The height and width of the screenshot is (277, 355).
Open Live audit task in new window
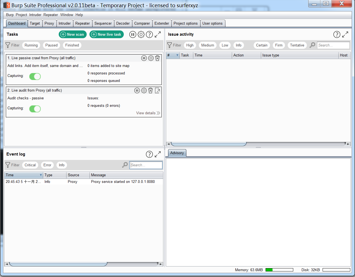[x=157, y=90]
